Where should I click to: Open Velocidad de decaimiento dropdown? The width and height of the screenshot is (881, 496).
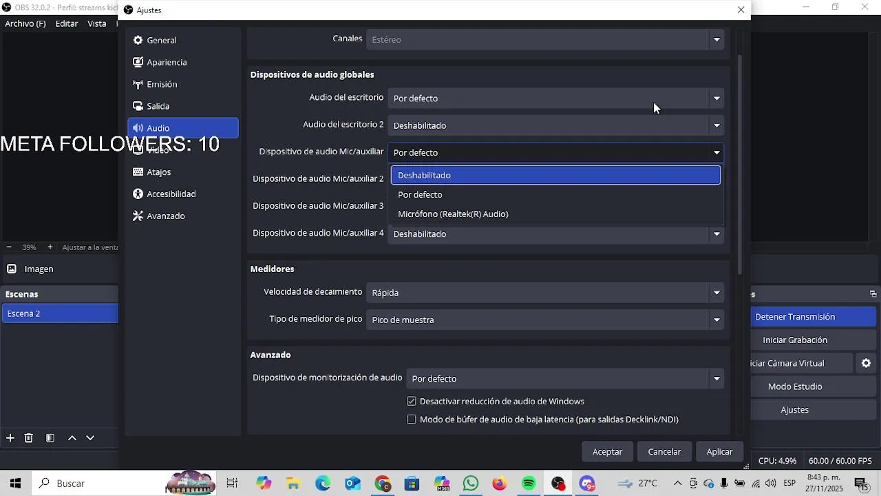point(544,293)
